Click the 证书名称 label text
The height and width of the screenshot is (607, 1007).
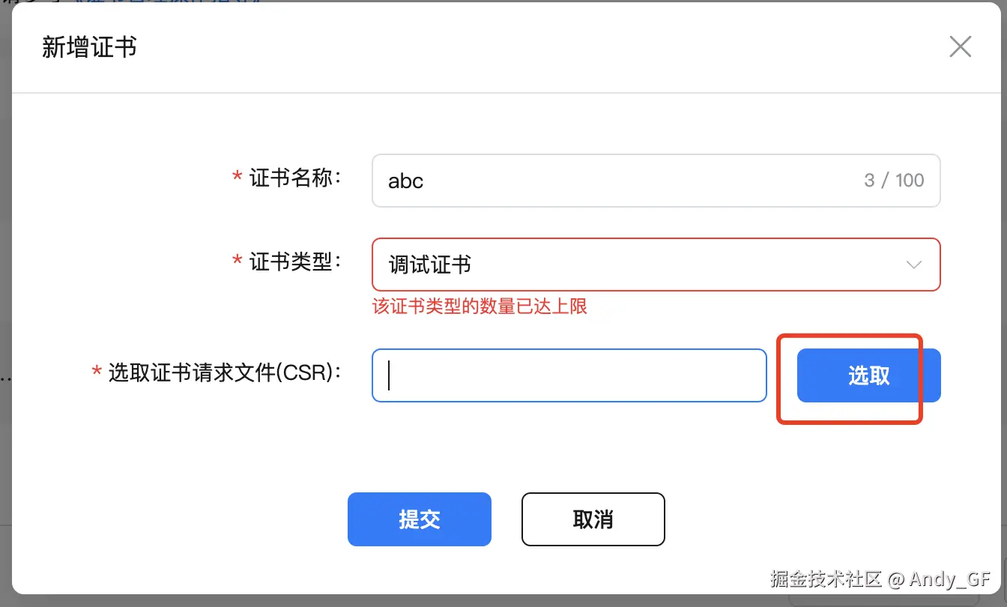click(295, 178)
